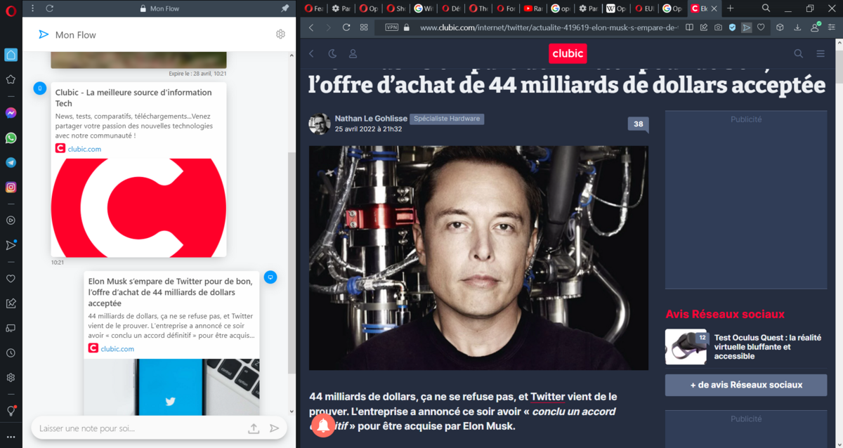
Task: Open Instagram in the sidebar
Action: 11,187
